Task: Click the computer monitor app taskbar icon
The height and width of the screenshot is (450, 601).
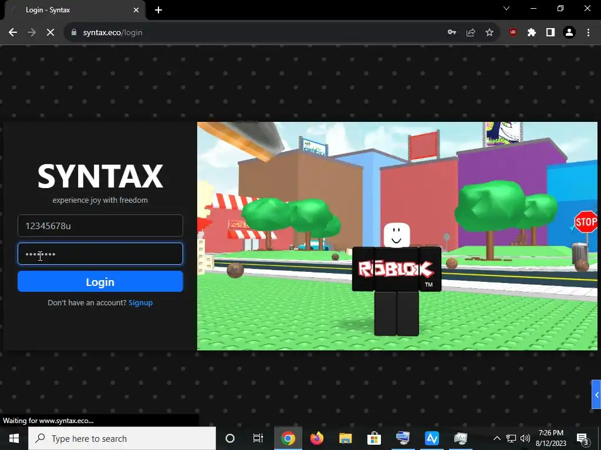Action: (x=403, y=438)
